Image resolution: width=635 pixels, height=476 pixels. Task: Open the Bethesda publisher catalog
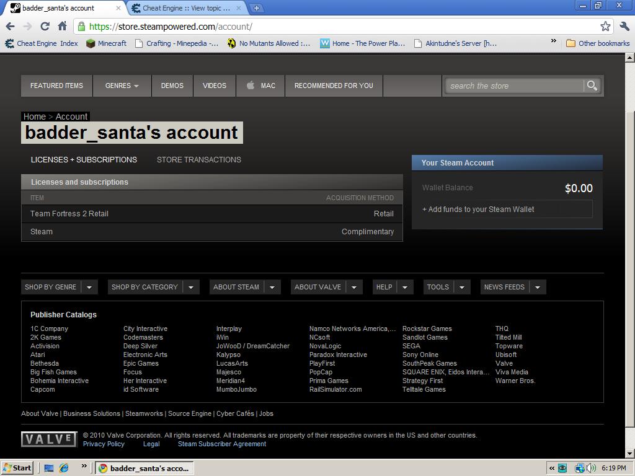(45, 363)
